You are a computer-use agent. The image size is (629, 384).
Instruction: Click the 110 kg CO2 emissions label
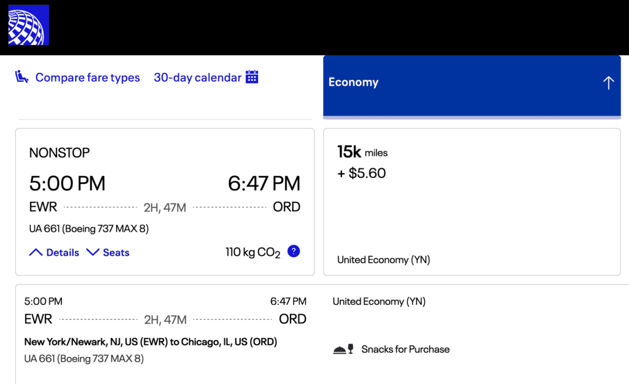[x=252, y=252]
